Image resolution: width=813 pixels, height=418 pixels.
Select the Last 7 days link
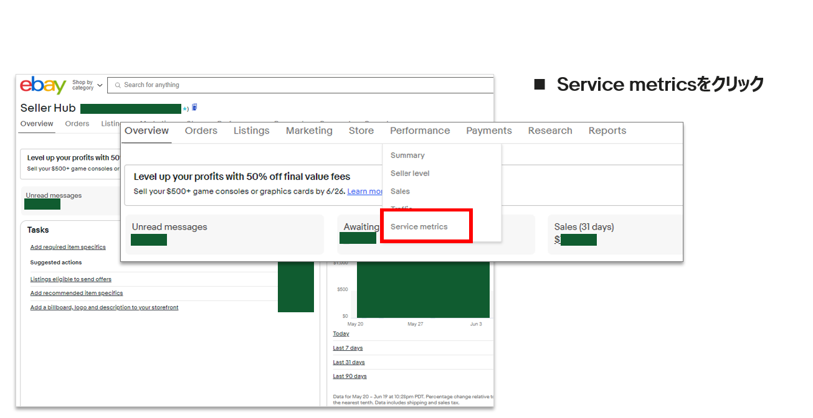click(348, 348)
